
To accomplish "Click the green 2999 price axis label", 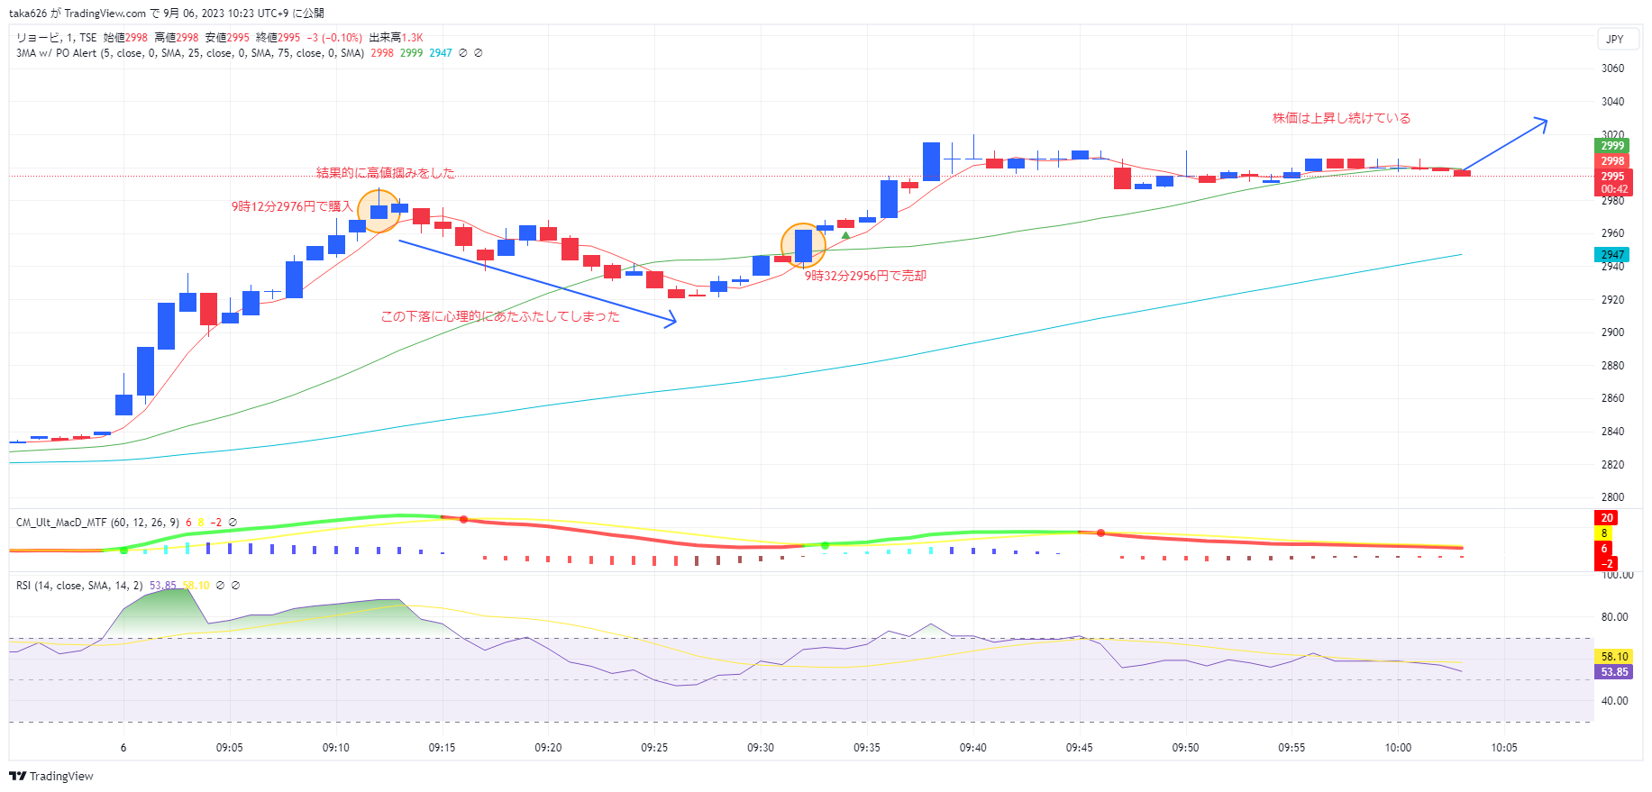I will (1611, 146).
